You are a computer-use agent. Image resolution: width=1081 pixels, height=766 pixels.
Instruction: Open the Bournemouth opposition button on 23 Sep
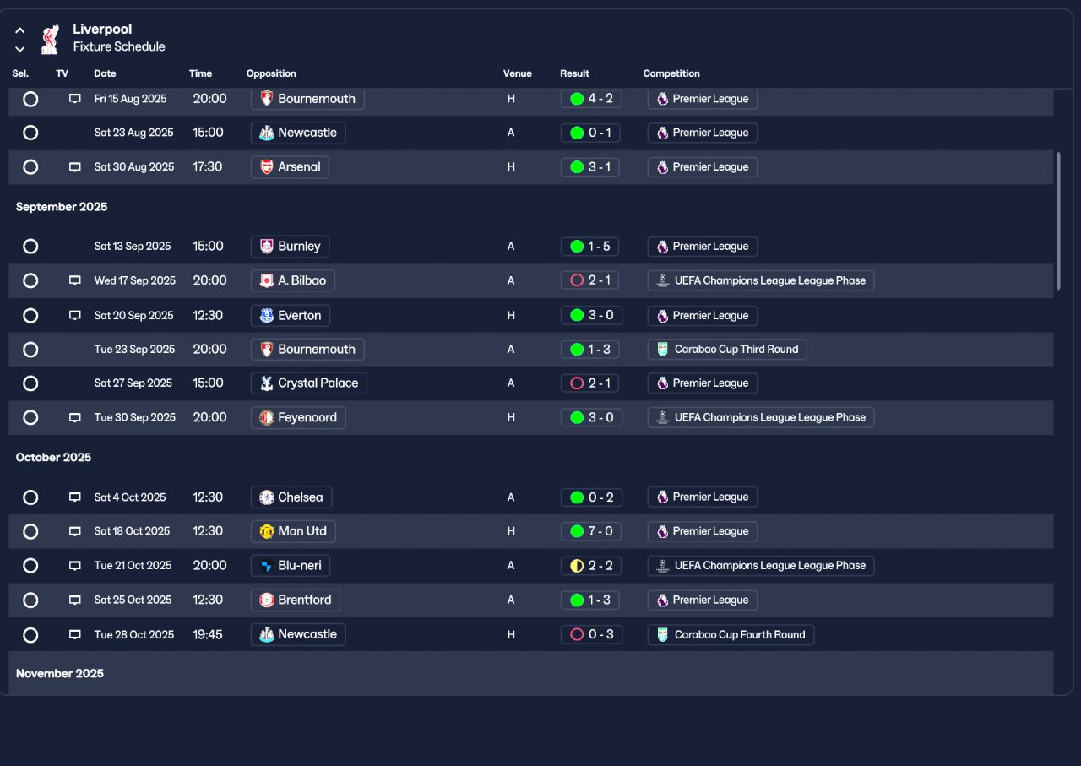tap(308, 349)
